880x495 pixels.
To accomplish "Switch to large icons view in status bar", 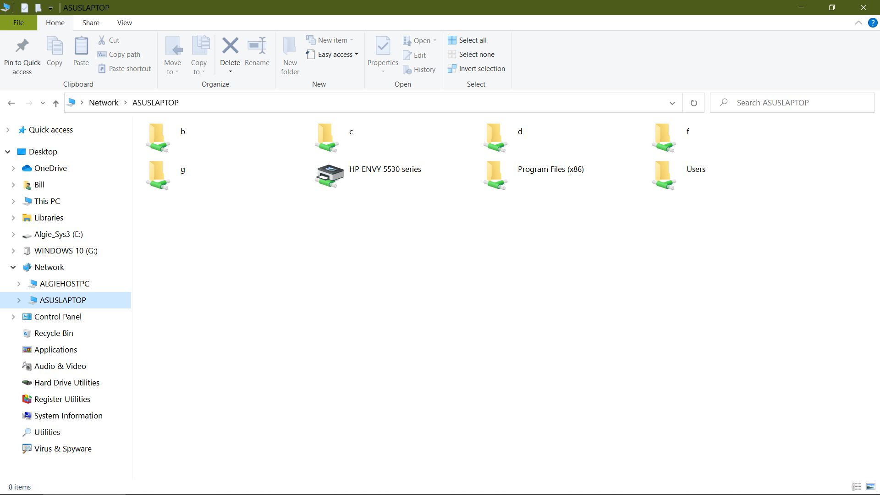I will (x=870, y=487).
